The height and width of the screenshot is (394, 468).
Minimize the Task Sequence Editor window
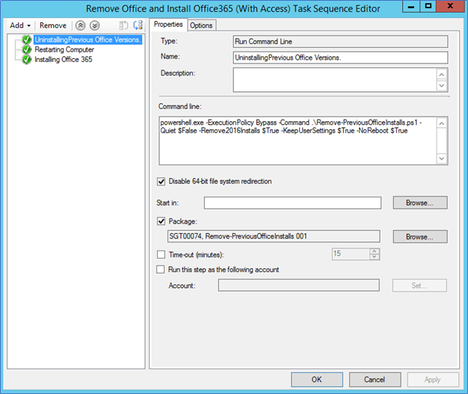tap(411, 6)
